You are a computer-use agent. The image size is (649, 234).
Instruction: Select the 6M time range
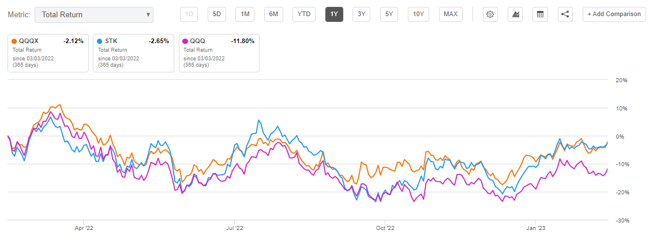tap(273, 14)
